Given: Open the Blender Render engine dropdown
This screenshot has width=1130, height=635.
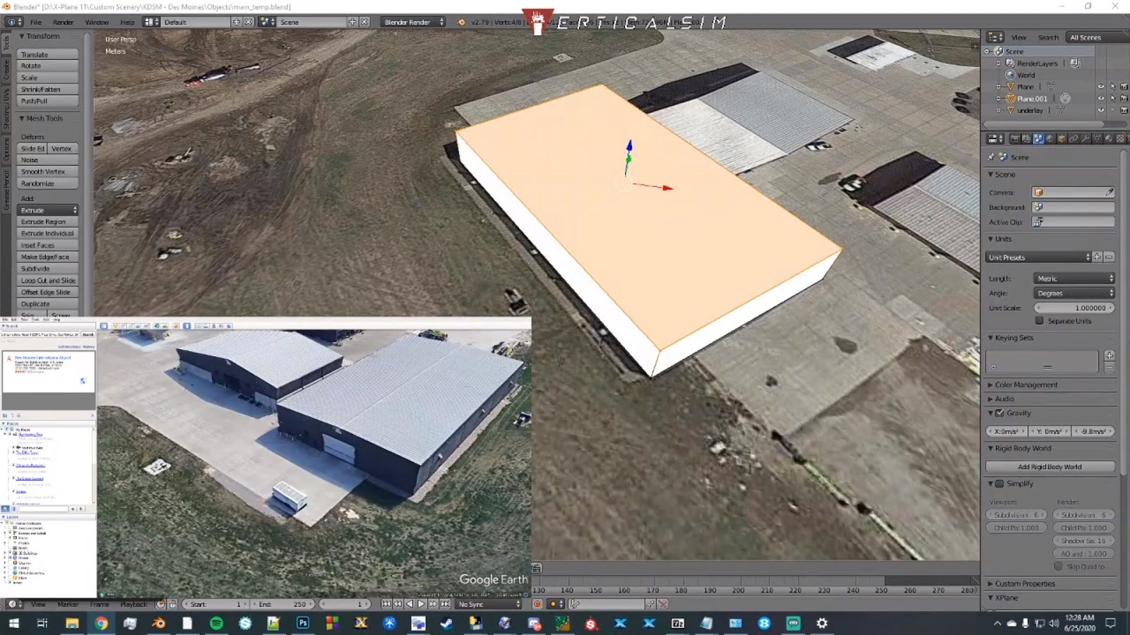Looking at the screenshot, I should click(x=413, y=22).
